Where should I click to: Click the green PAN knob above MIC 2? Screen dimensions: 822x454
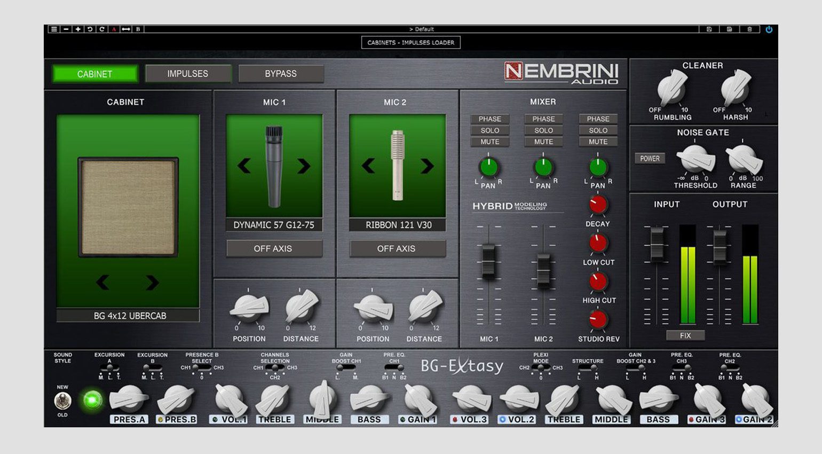543,167
